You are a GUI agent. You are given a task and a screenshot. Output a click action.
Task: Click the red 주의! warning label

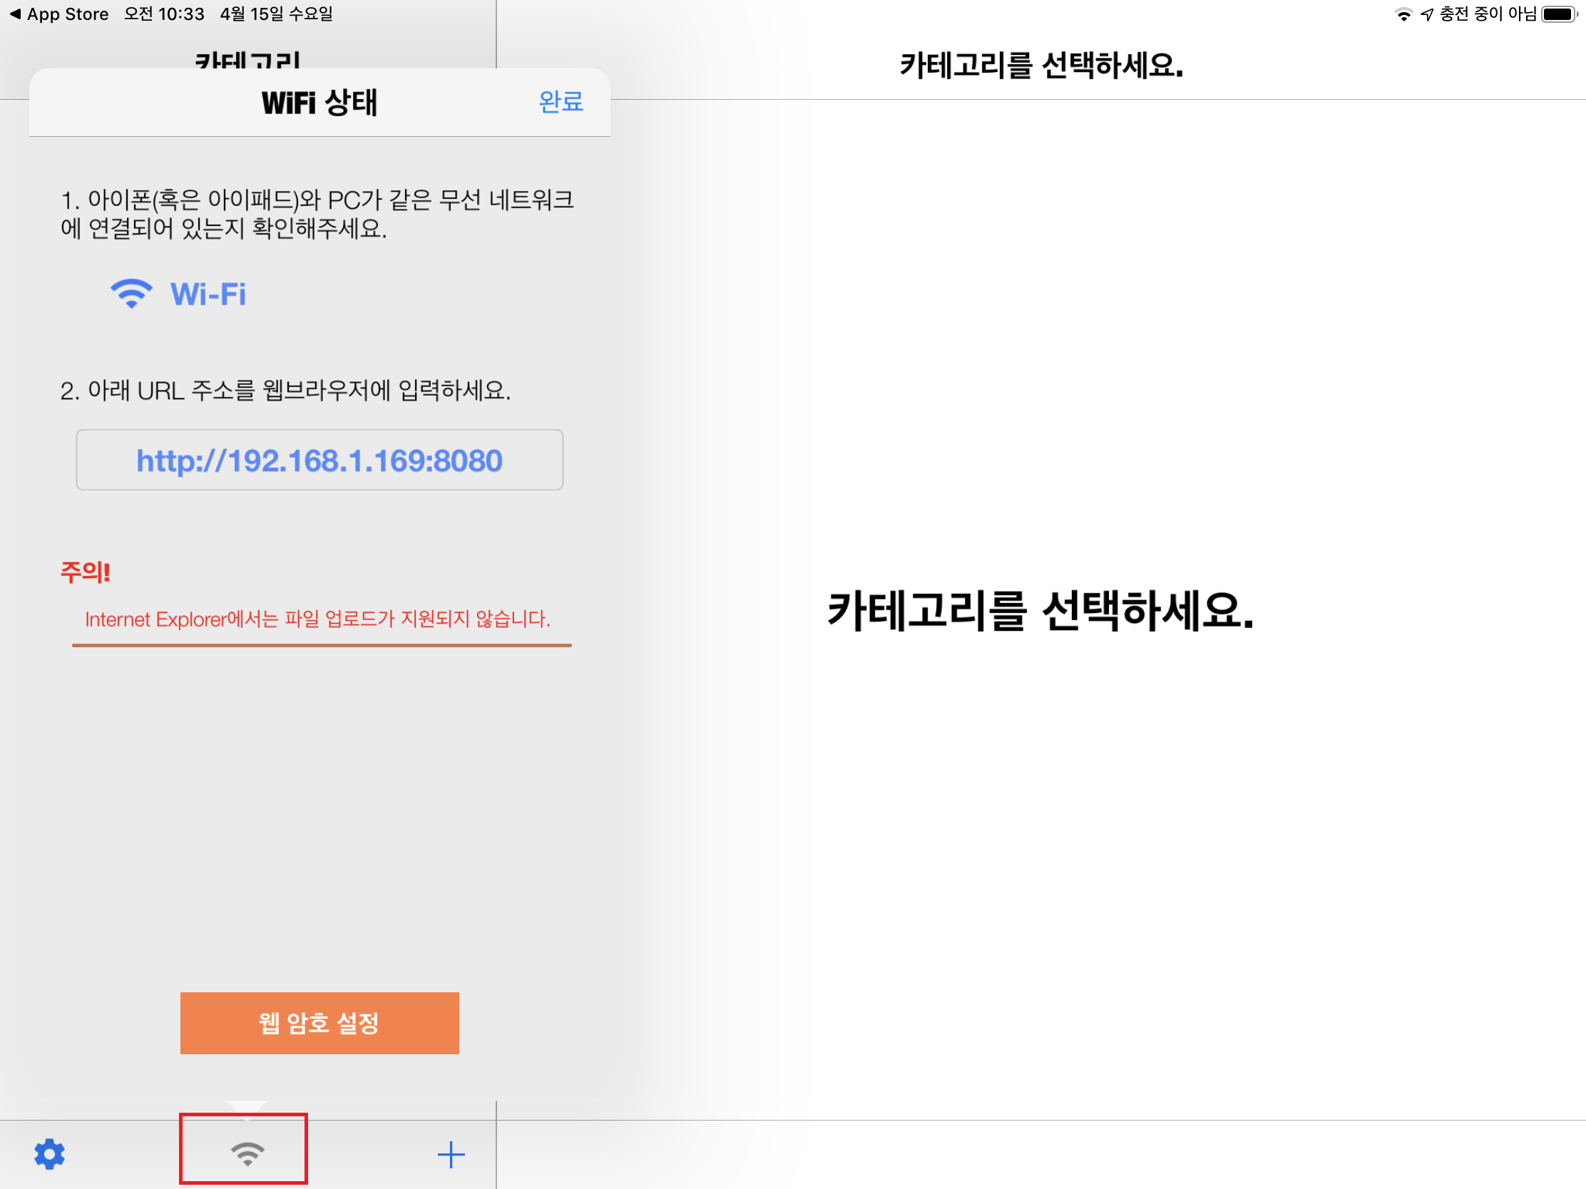(86, 571)
